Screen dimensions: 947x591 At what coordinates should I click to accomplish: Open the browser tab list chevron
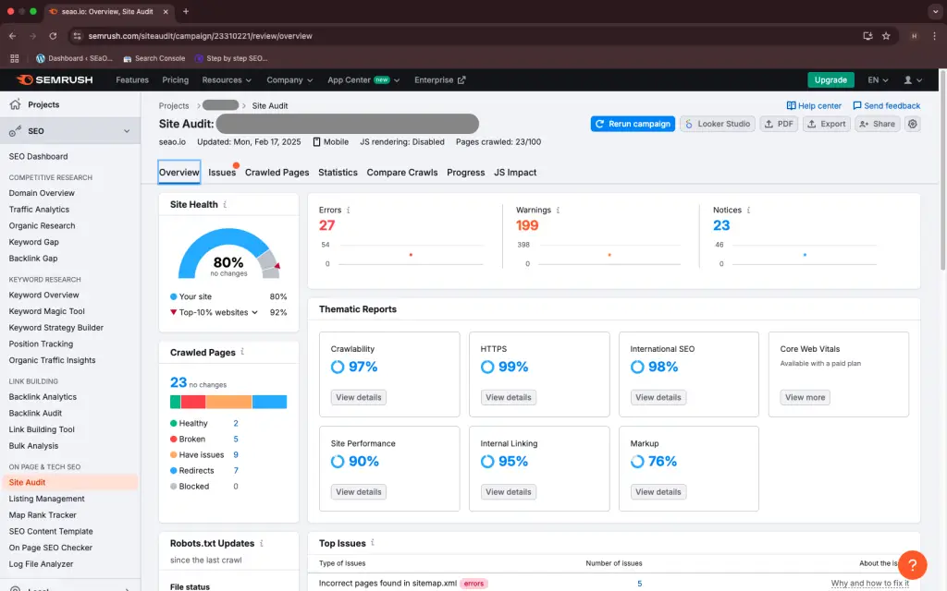pos(935,11)
